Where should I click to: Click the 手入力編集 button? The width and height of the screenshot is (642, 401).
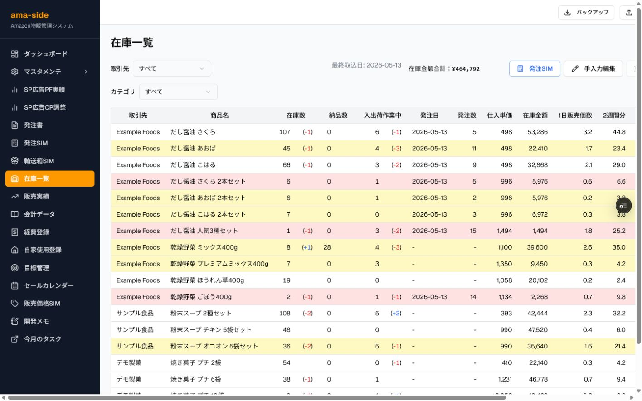(x=593, y=69)
